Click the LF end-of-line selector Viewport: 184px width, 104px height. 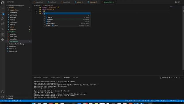point(148,101)
